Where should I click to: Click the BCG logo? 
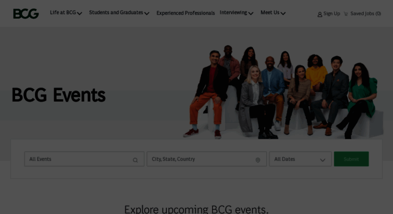(x=26, y=14)
